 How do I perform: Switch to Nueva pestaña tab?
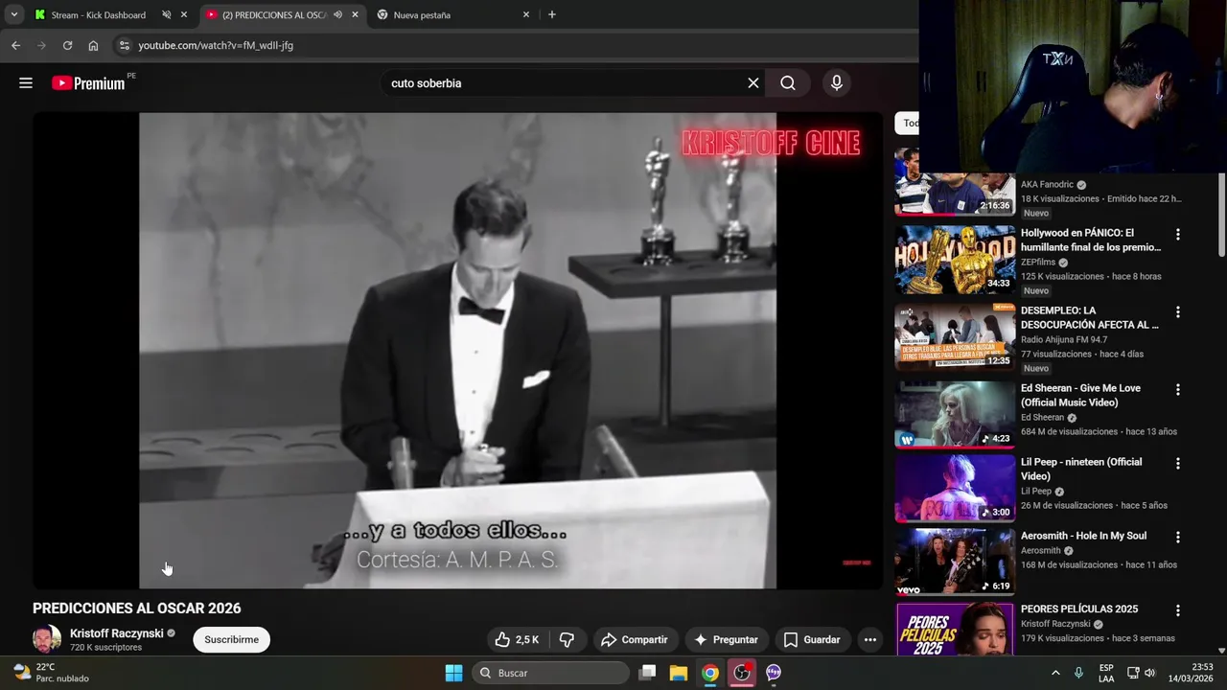[x=422, y=14]
